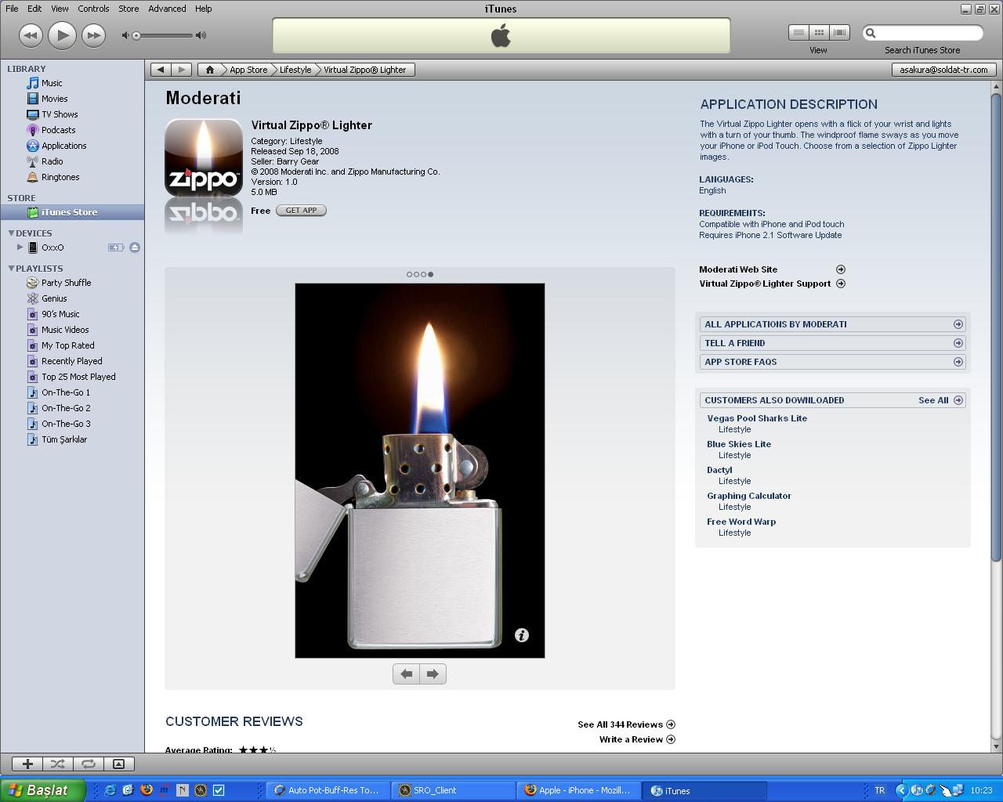Open the Edit menu
This screenshot has height=802, width=1003.
34,9
